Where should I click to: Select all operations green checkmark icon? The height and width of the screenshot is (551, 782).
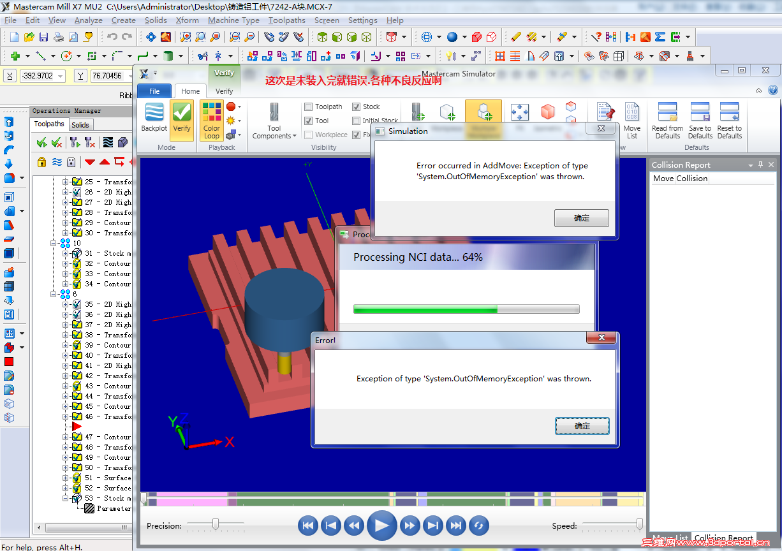click(41, 142)
